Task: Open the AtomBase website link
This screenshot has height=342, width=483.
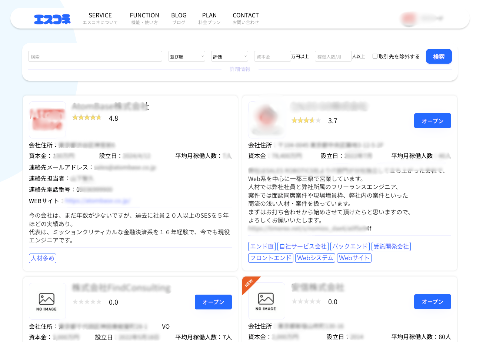Action: tap(97, 201)
